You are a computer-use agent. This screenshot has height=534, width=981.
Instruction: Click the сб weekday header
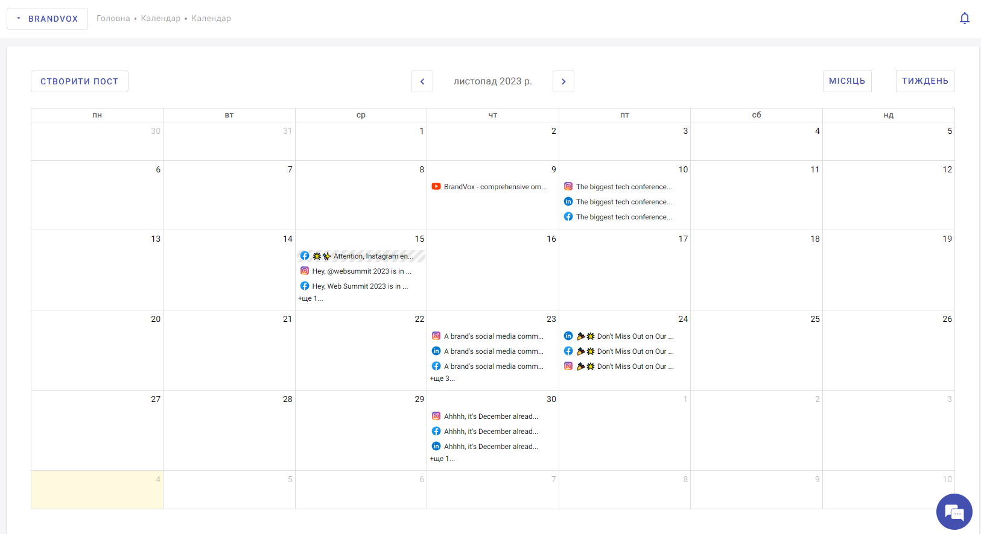[757, 115]
